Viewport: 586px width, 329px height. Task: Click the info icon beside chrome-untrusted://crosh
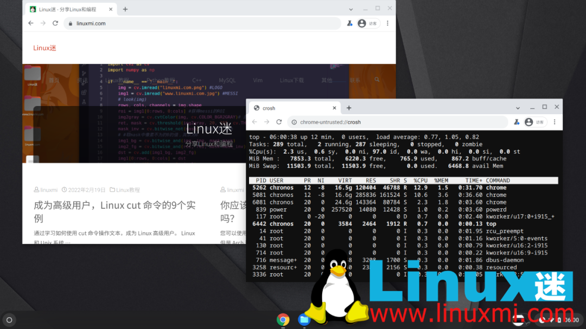294,122
